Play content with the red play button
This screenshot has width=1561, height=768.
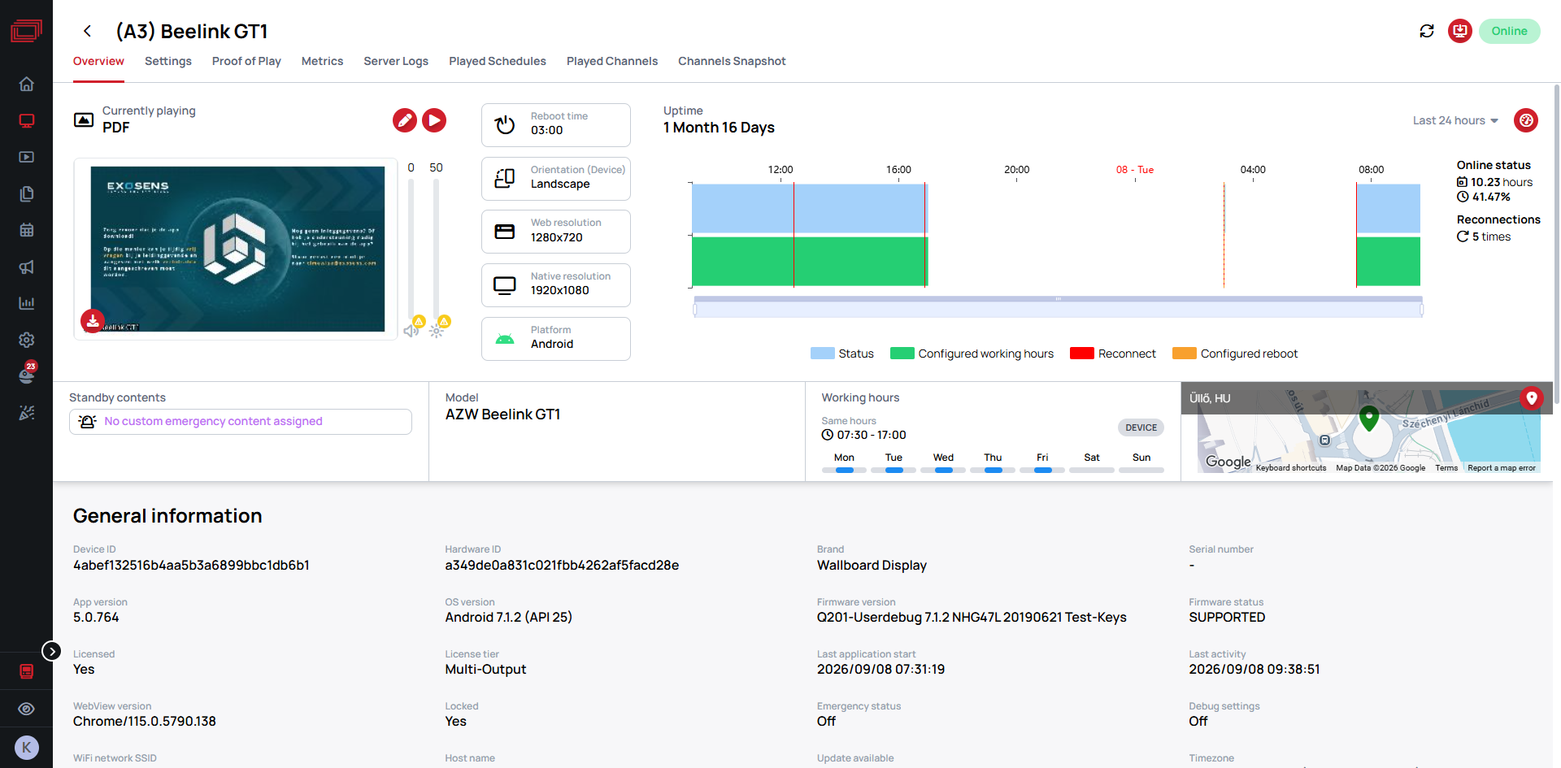434,120
